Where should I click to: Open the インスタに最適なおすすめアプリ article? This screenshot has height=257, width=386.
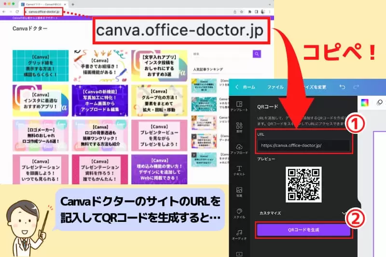(41, 101)
